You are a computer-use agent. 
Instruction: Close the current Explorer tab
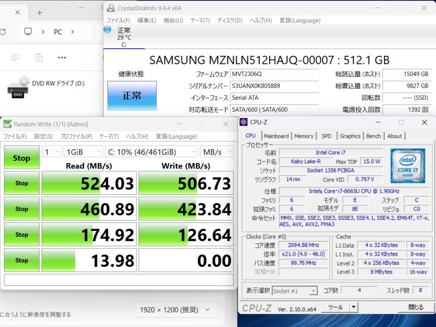pos(17,12)
